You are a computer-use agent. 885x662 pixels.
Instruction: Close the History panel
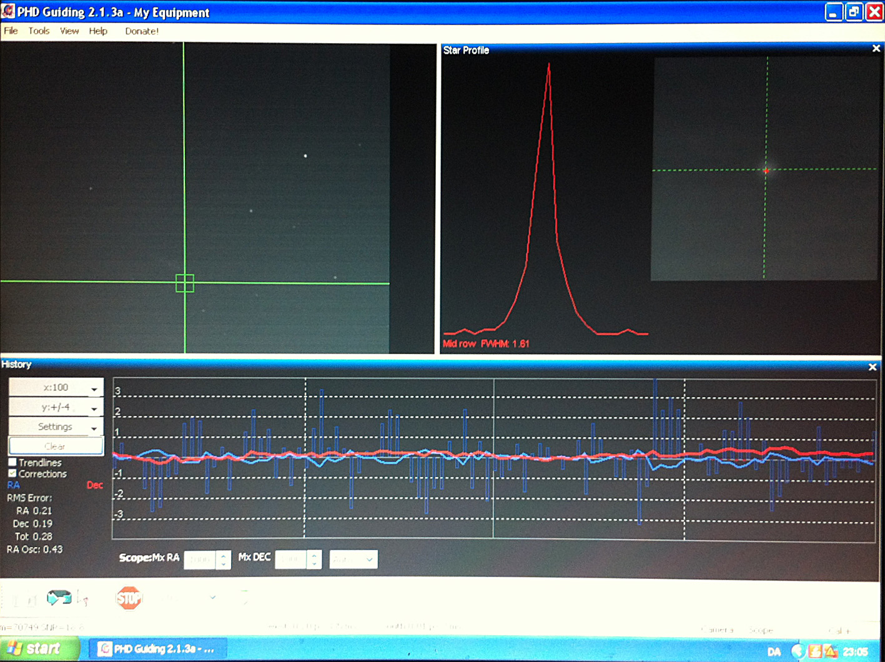pyautogui.click(x=873, y=367)
